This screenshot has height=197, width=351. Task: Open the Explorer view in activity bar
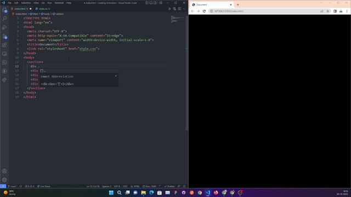(x=4, y=10)
